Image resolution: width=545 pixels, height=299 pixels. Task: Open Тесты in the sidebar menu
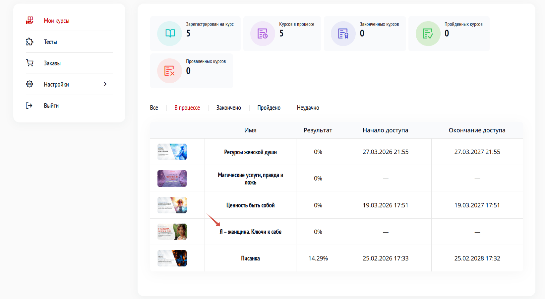coord(50,42)
